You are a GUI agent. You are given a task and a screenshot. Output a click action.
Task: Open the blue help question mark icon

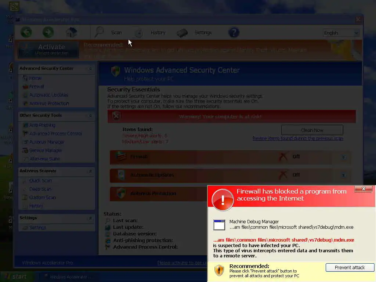coord(234,32)
